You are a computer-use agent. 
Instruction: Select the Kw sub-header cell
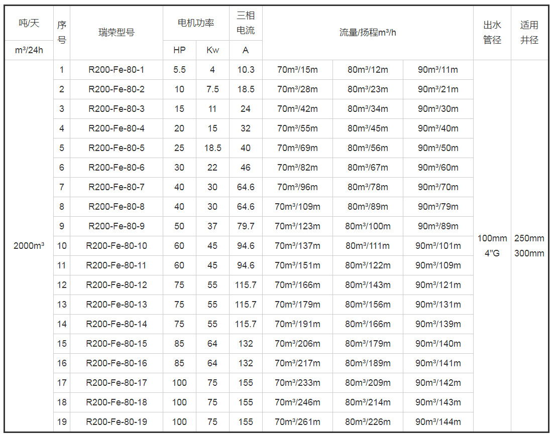tap(212, 50)
